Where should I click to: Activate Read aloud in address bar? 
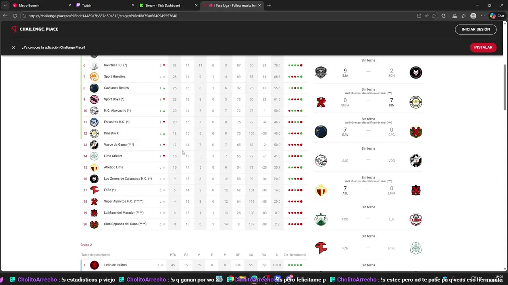click(427, 16)
